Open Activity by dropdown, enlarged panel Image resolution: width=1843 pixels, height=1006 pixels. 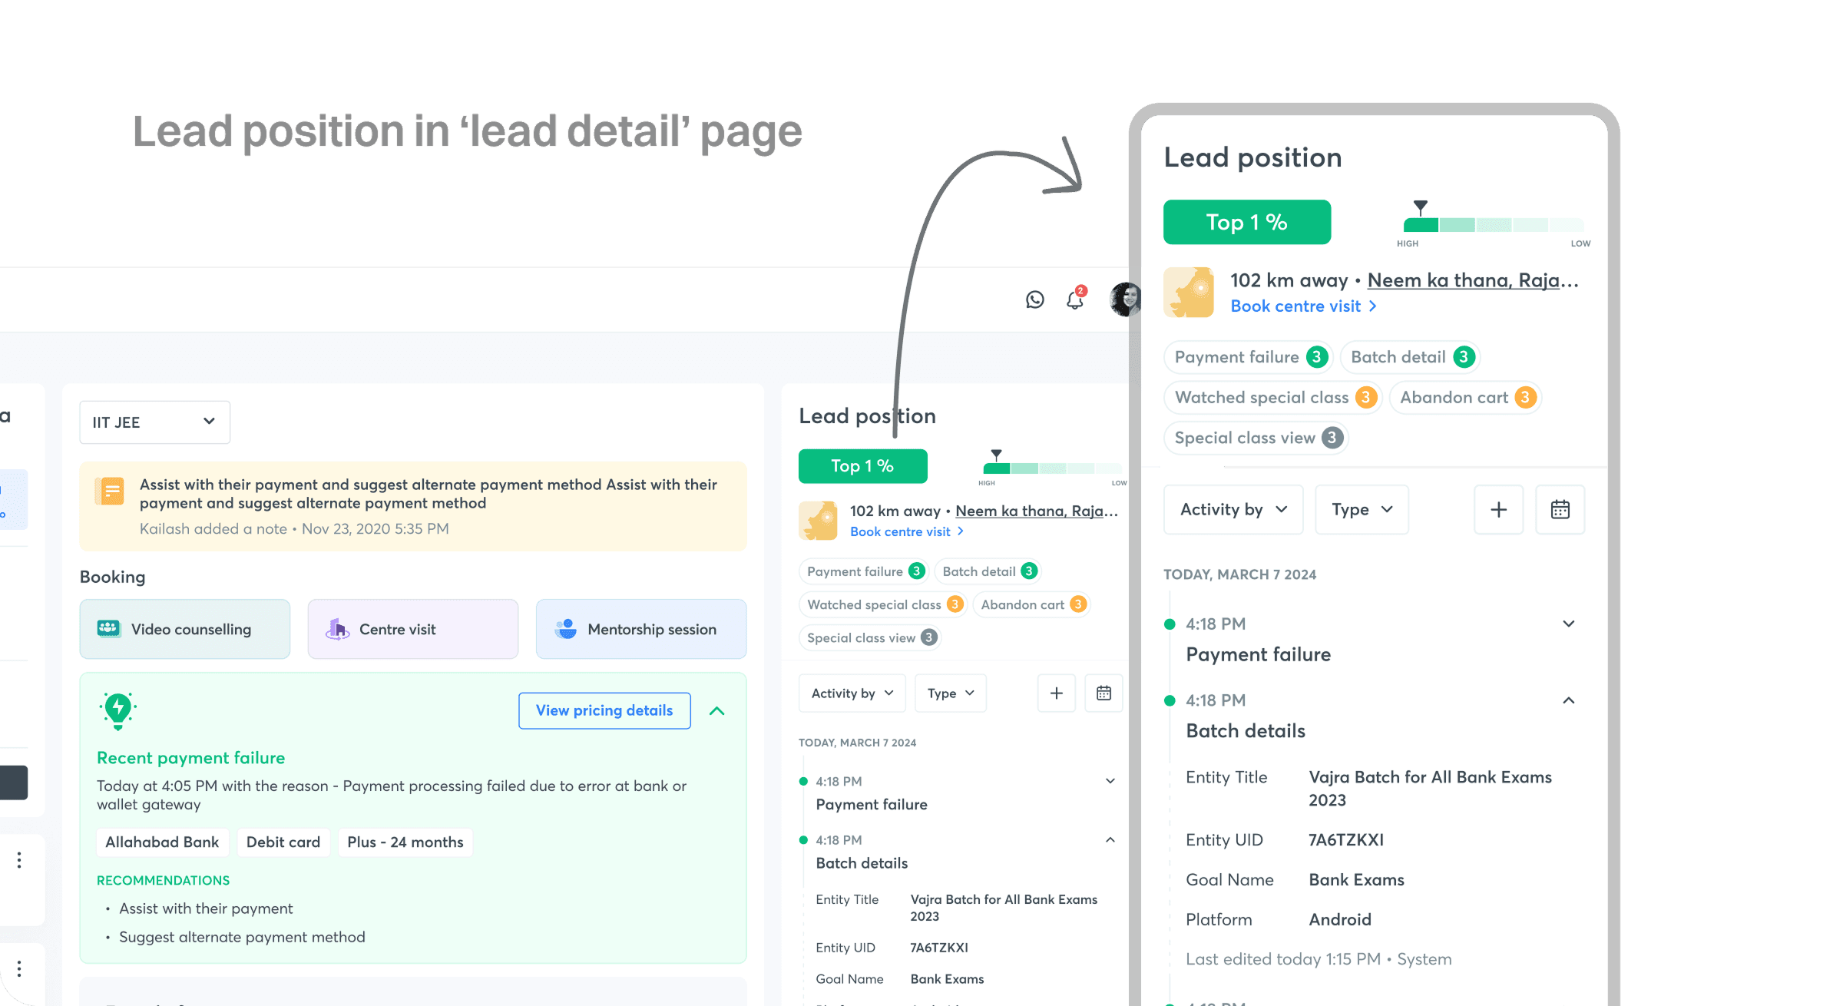point(1233,509)
